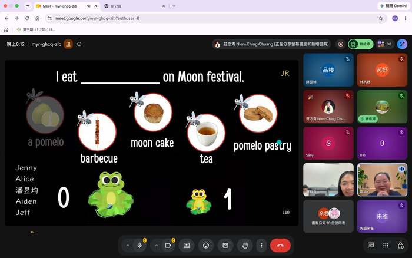The image size is (412, 258).
Task: Click the browser back arrow
Action: click(7, 18)
